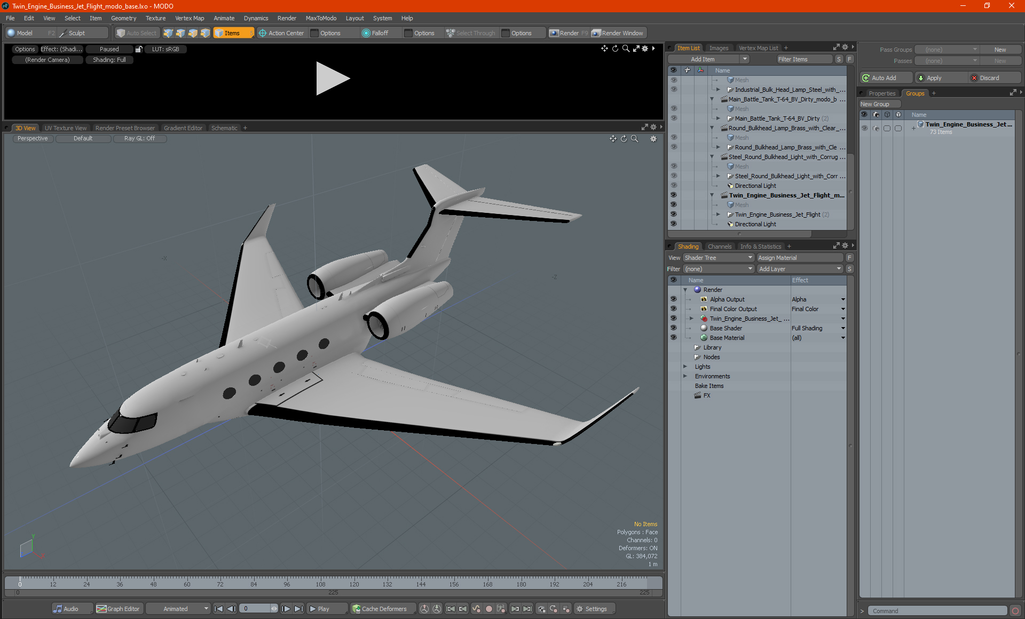The height and width of the screenshot is (619, 1025).
Task: Go to last frame
Action: [299, 609]
